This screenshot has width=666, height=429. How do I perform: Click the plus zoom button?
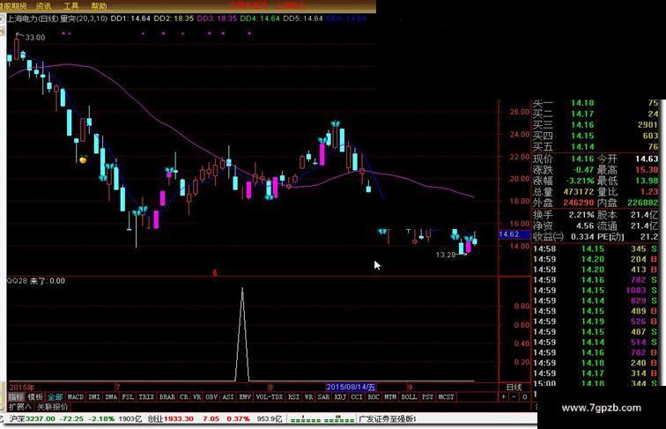[503, 396]
